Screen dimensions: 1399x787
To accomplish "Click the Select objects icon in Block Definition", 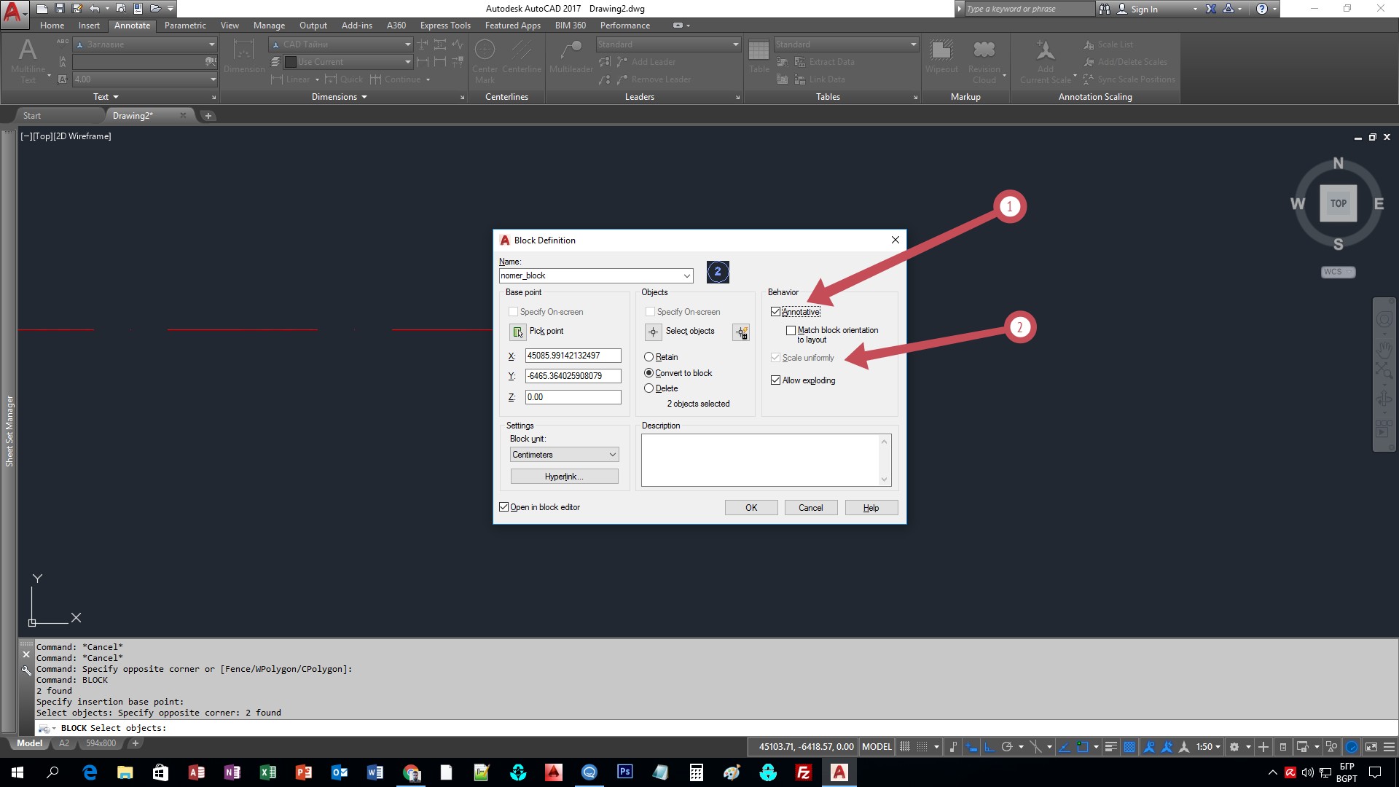I will [653, 332].
